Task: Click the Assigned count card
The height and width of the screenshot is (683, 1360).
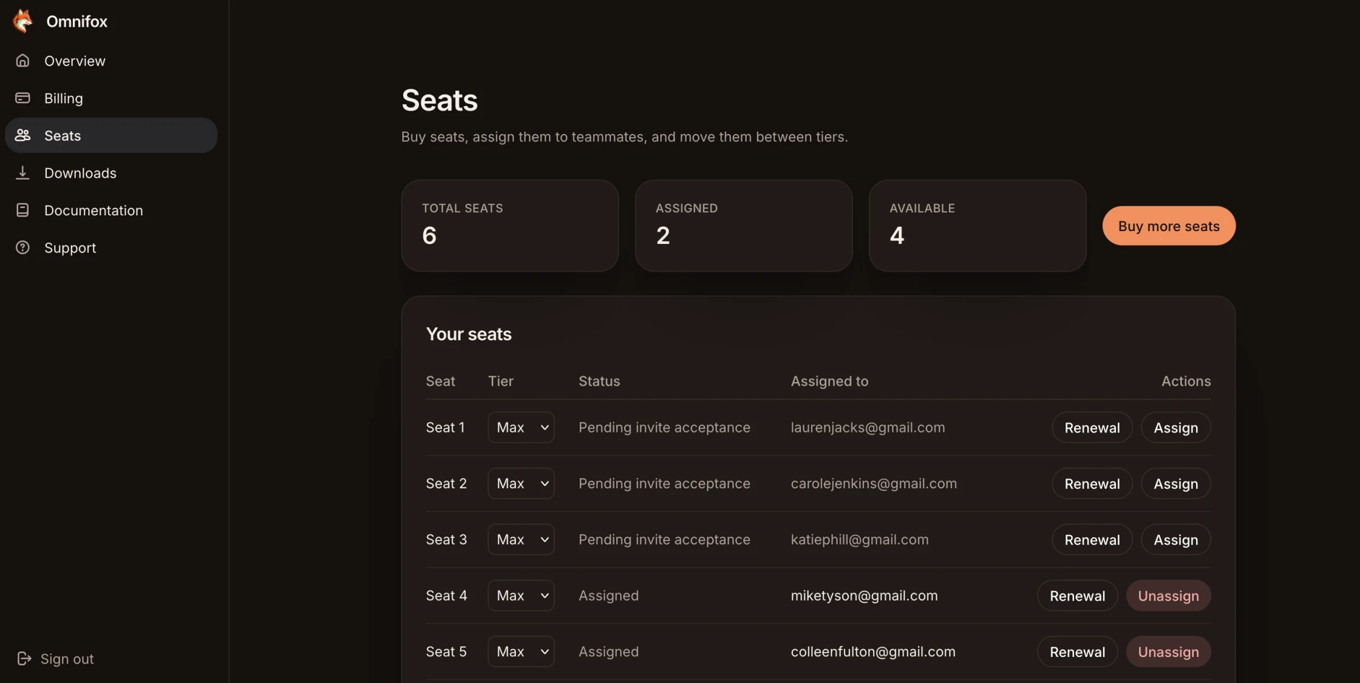Action: [744, 226]
